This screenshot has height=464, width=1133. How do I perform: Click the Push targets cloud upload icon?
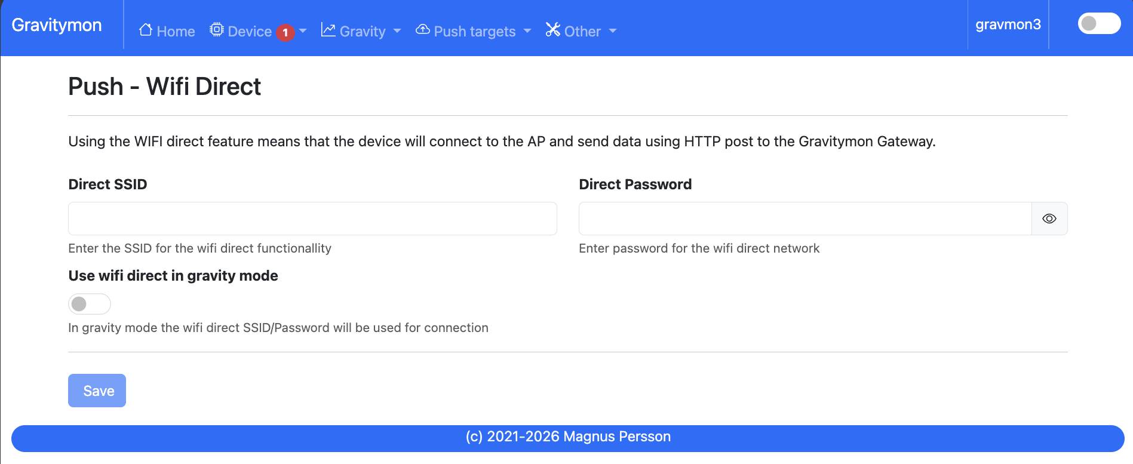click(x=423, y=30)
